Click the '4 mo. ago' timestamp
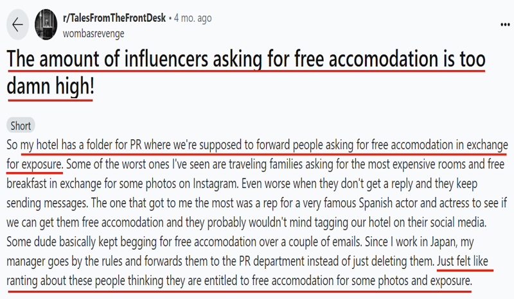This screenshot has width=514, height=299. pyautogui.click(x=193, y=18)
